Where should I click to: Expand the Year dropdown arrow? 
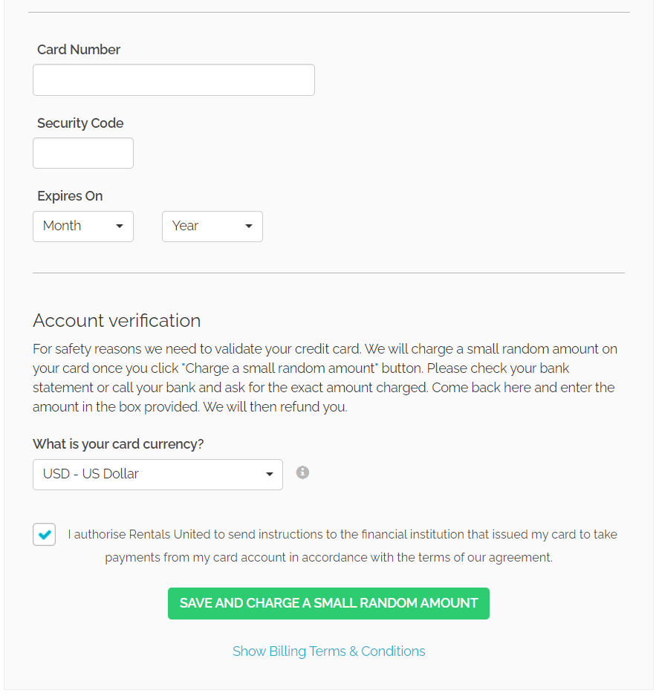coord(248,227)
